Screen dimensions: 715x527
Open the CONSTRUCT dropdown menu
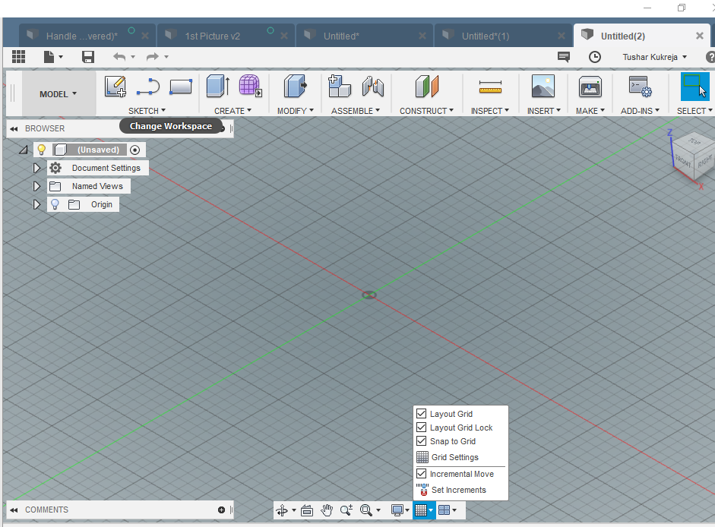coord(427,111)
